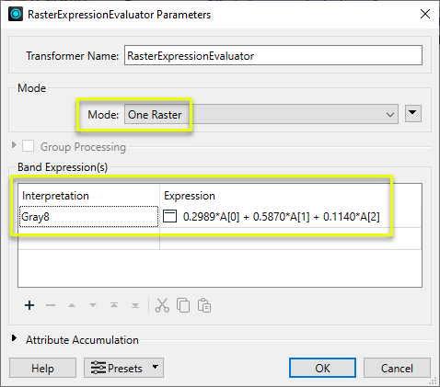Screen dimensions: 440x387
Task: Click the move row up arrow
Action: pos(72,305)
